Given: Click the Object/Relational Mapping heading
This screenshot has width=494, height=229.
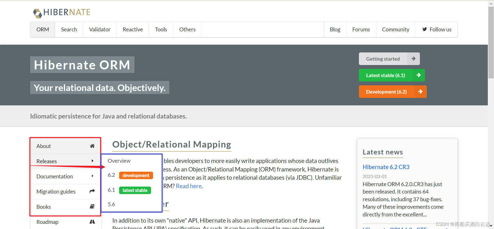Looking at the screenshot, I should (172, 144).
